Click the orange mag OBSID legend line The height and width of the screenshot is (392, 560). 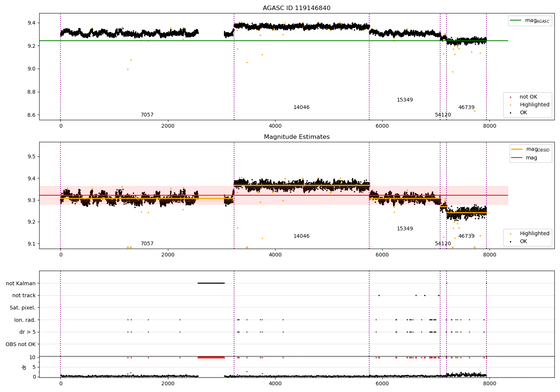[517, 149]
